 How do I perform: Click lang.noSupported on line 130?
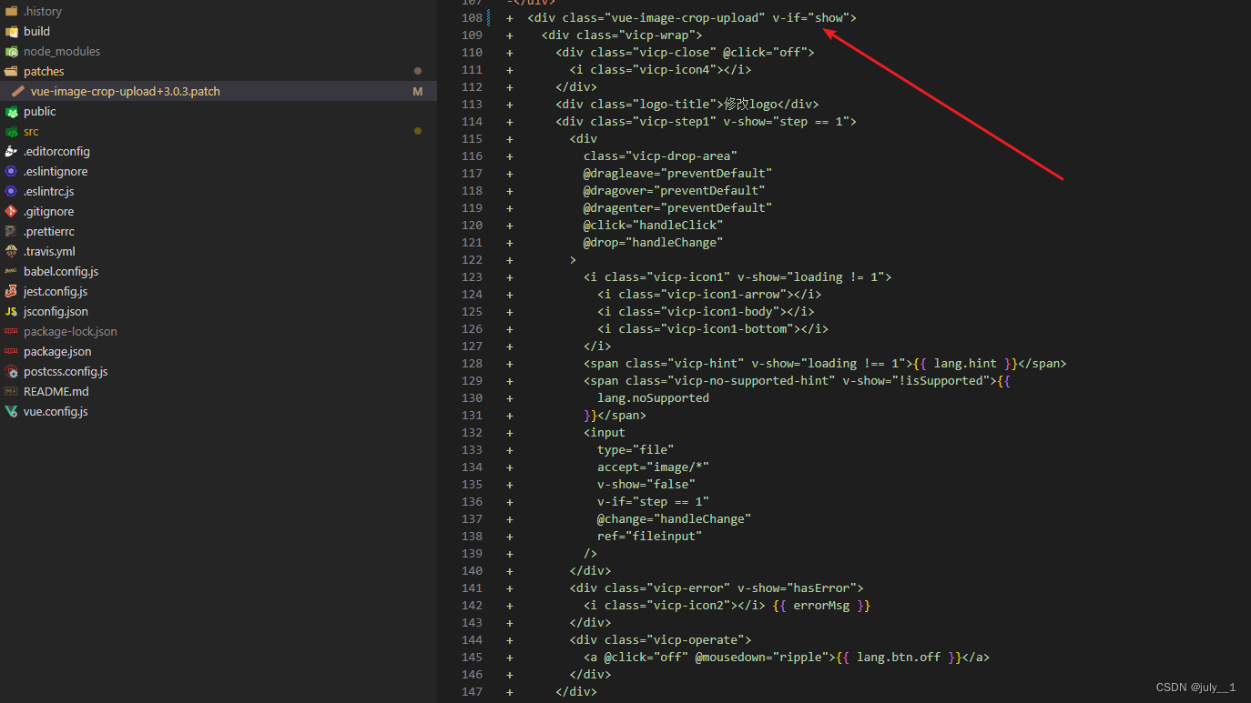coord(653,398)
